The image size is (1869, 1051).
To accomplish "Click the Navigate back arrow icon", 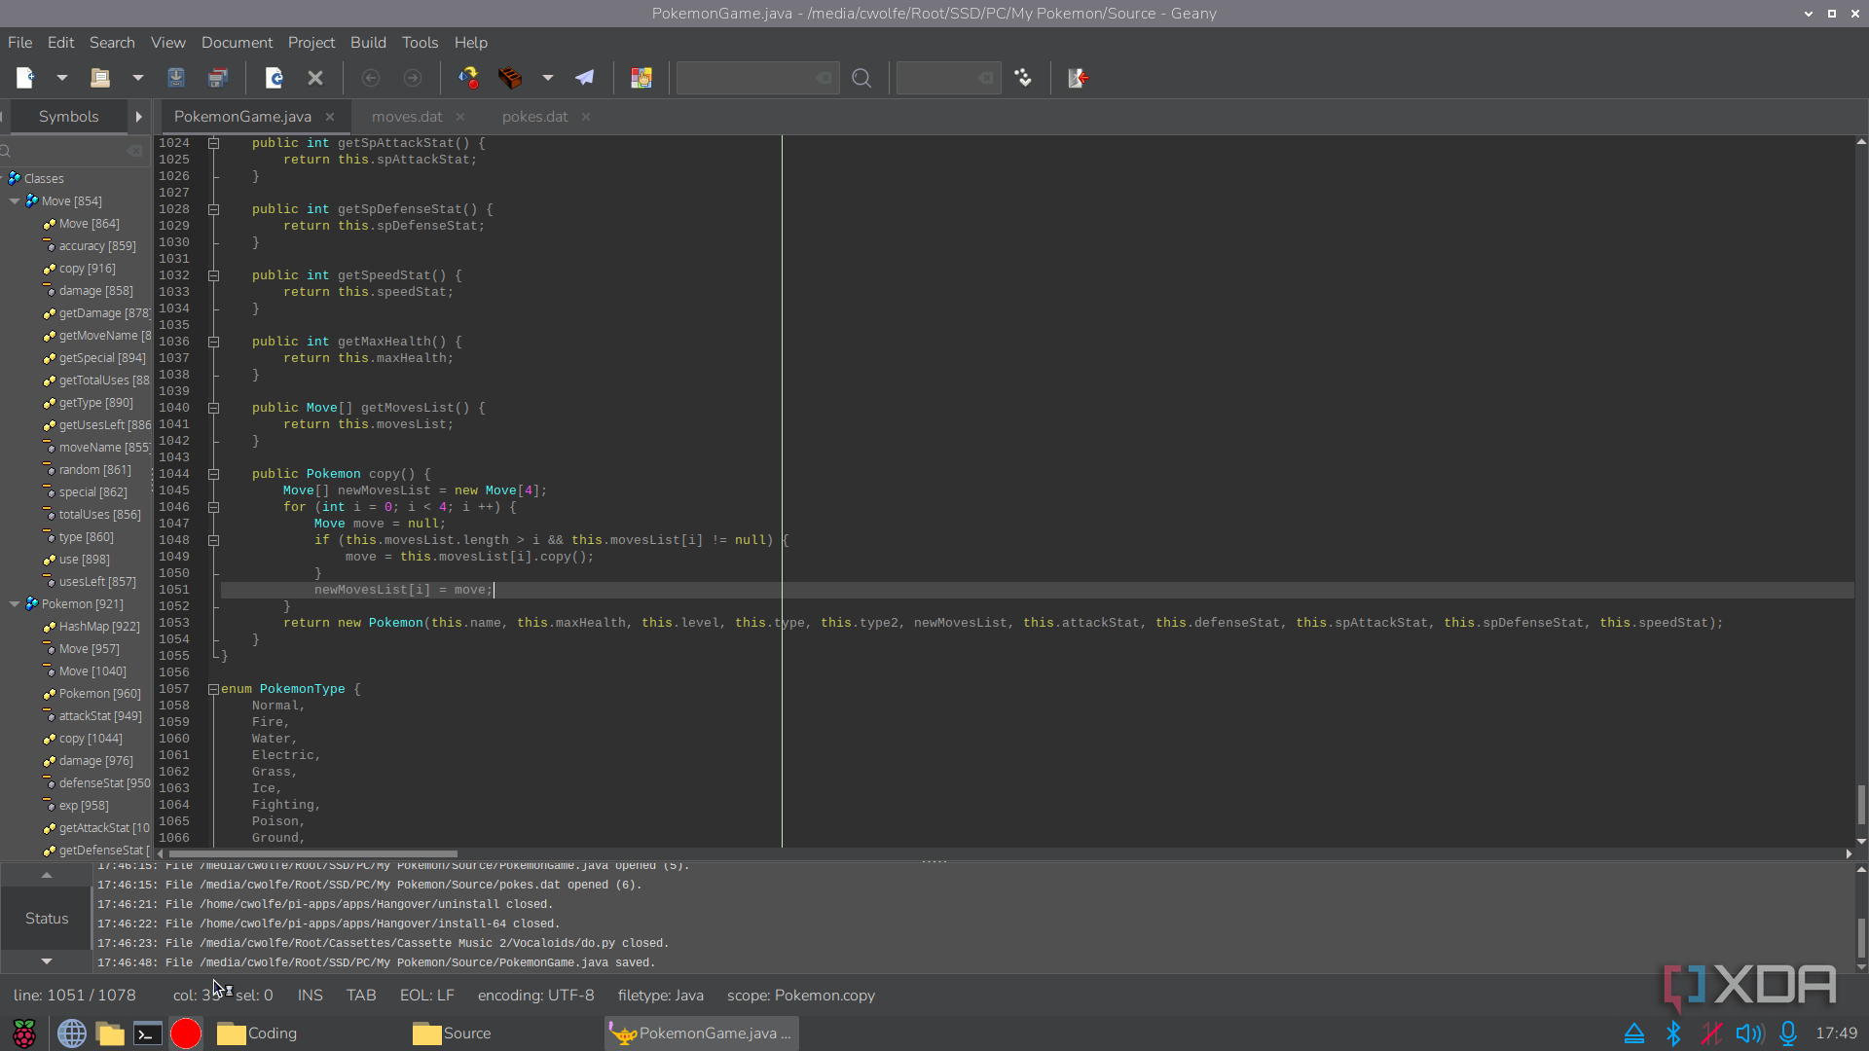I will (371, 78).
